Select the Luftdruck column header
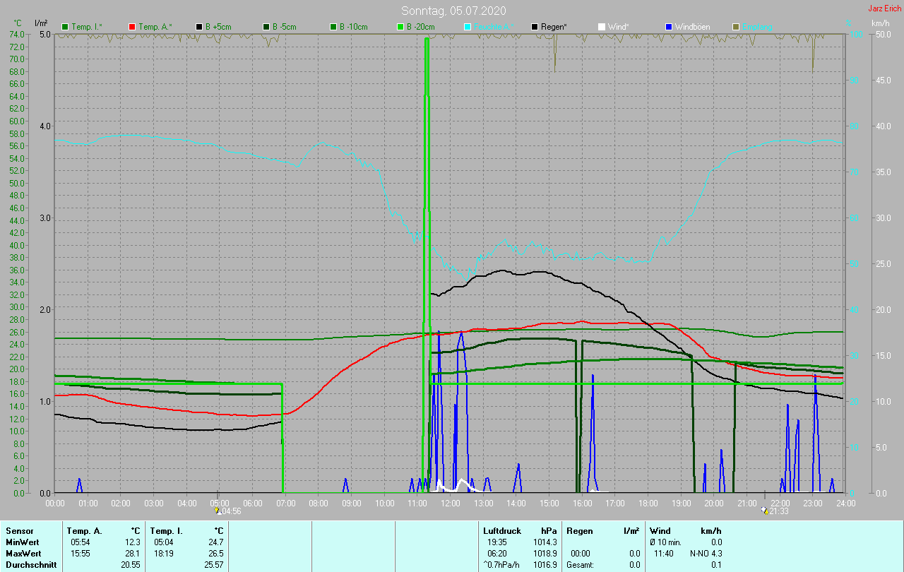Viewport: 904px width, 572px height. (501, 530)
